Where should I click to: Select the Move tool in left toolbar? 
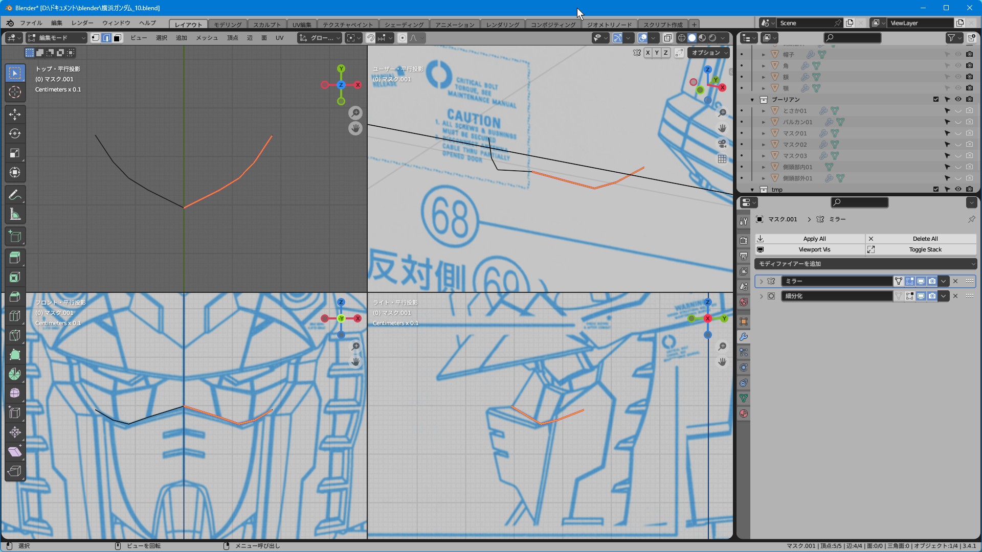point(15,114)
